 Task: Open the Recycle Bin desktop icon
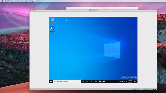click(52, 21)
